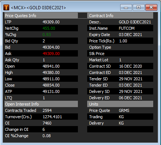Image resolution: width=161 pixels, height=145 pixels.
Task: Click the High price 49380.00
Action: coord(51,72)
